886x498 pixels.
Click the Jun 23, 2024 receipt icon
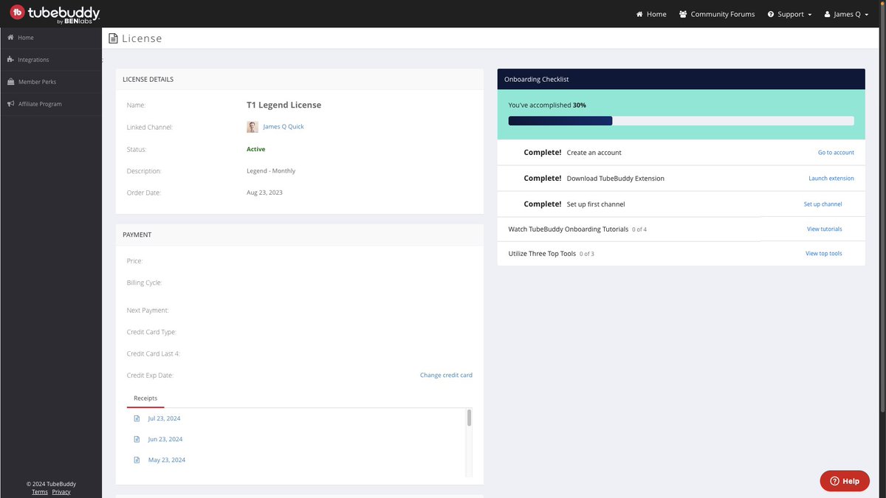[x=137, y=439]
